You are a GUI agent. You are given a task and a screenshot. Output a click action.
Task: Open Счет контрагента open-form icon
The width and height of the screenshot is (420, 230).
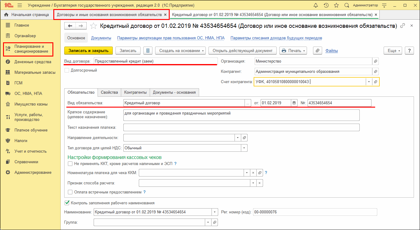tap(376, 82)
